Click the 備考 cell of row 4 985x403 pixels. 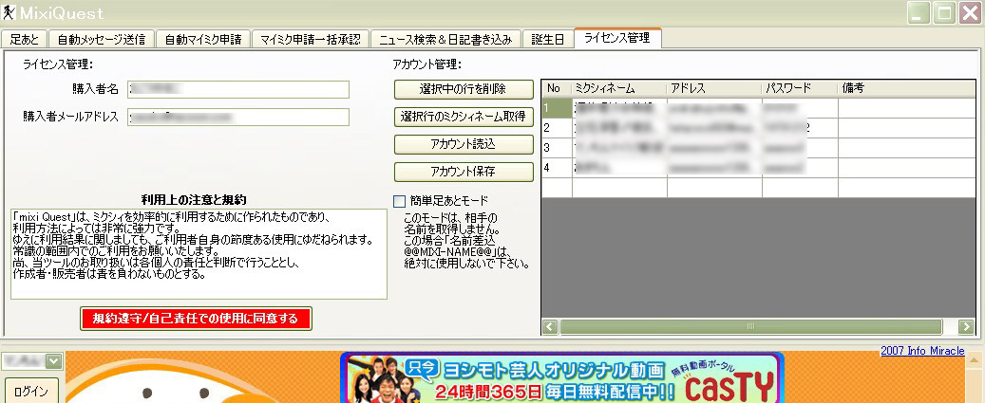[x=906, y=168]
